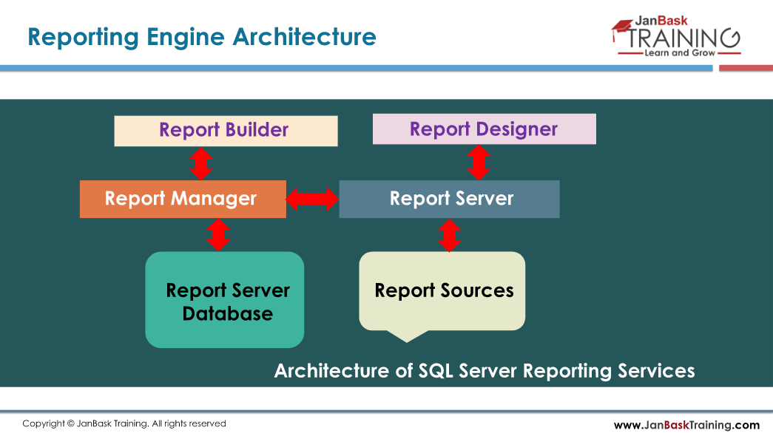Select the Architecture of SQL Server Reporting Services caption

[x=485, y=371]
